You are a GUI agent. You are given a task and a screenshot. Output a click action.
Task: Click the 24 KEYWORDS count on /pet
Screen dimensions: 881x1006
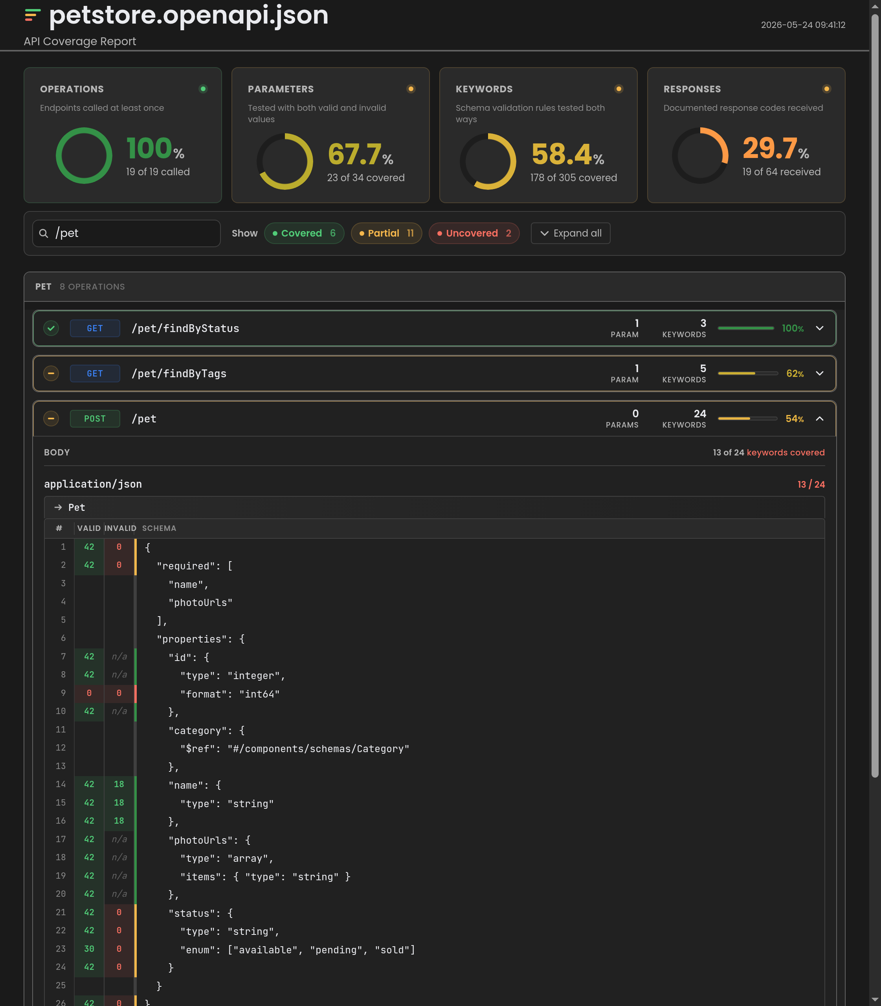(684, 419)
